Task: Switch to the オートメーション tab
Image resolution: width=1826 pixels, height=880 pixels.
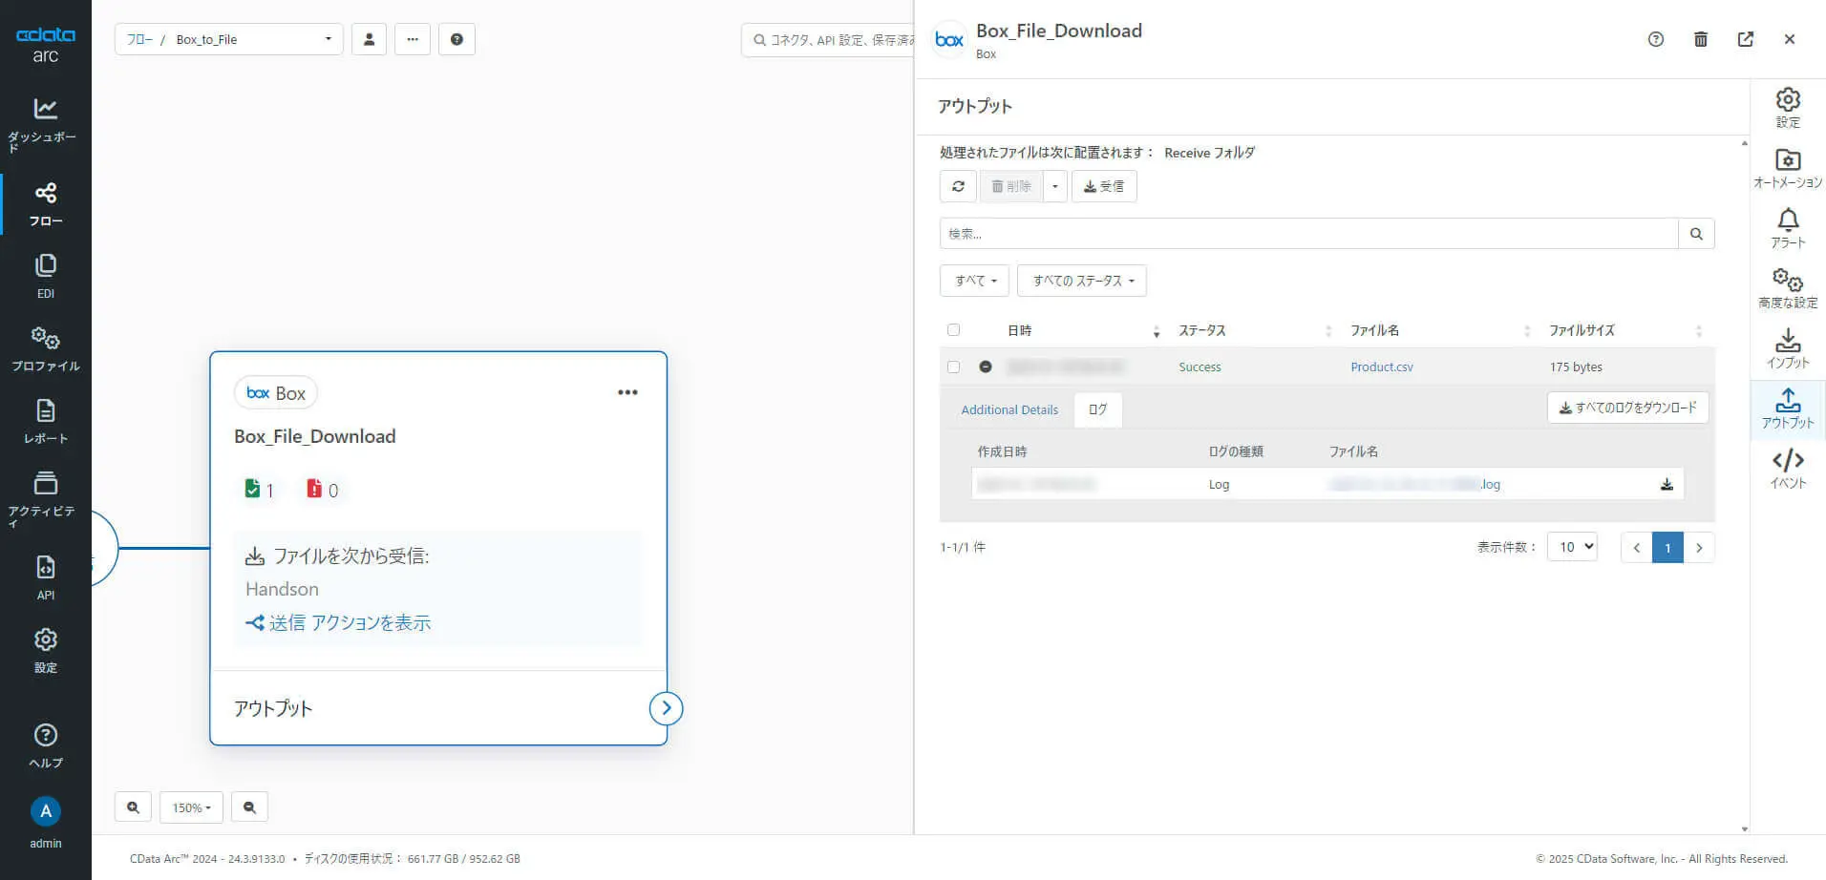Action: point(1788,168)
